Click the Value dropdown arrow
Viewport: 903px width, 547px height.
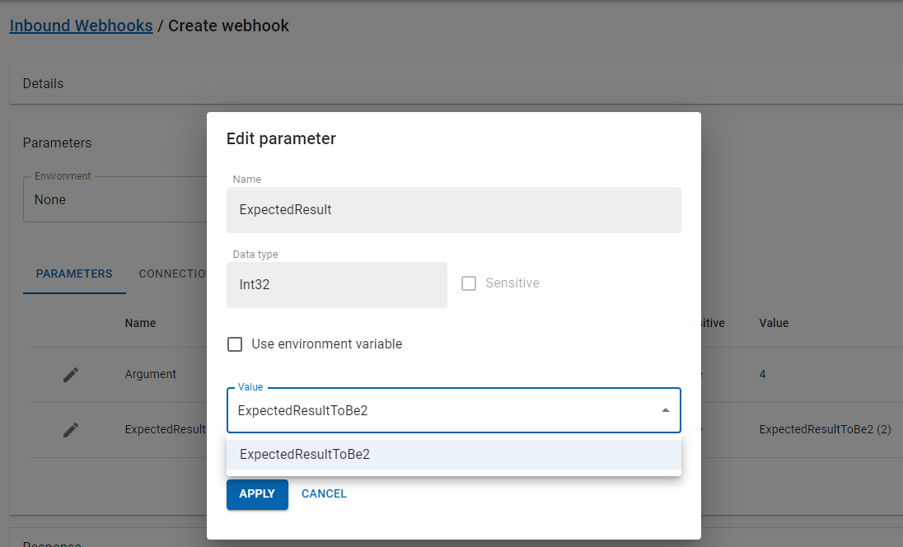(x=665, y=411)
